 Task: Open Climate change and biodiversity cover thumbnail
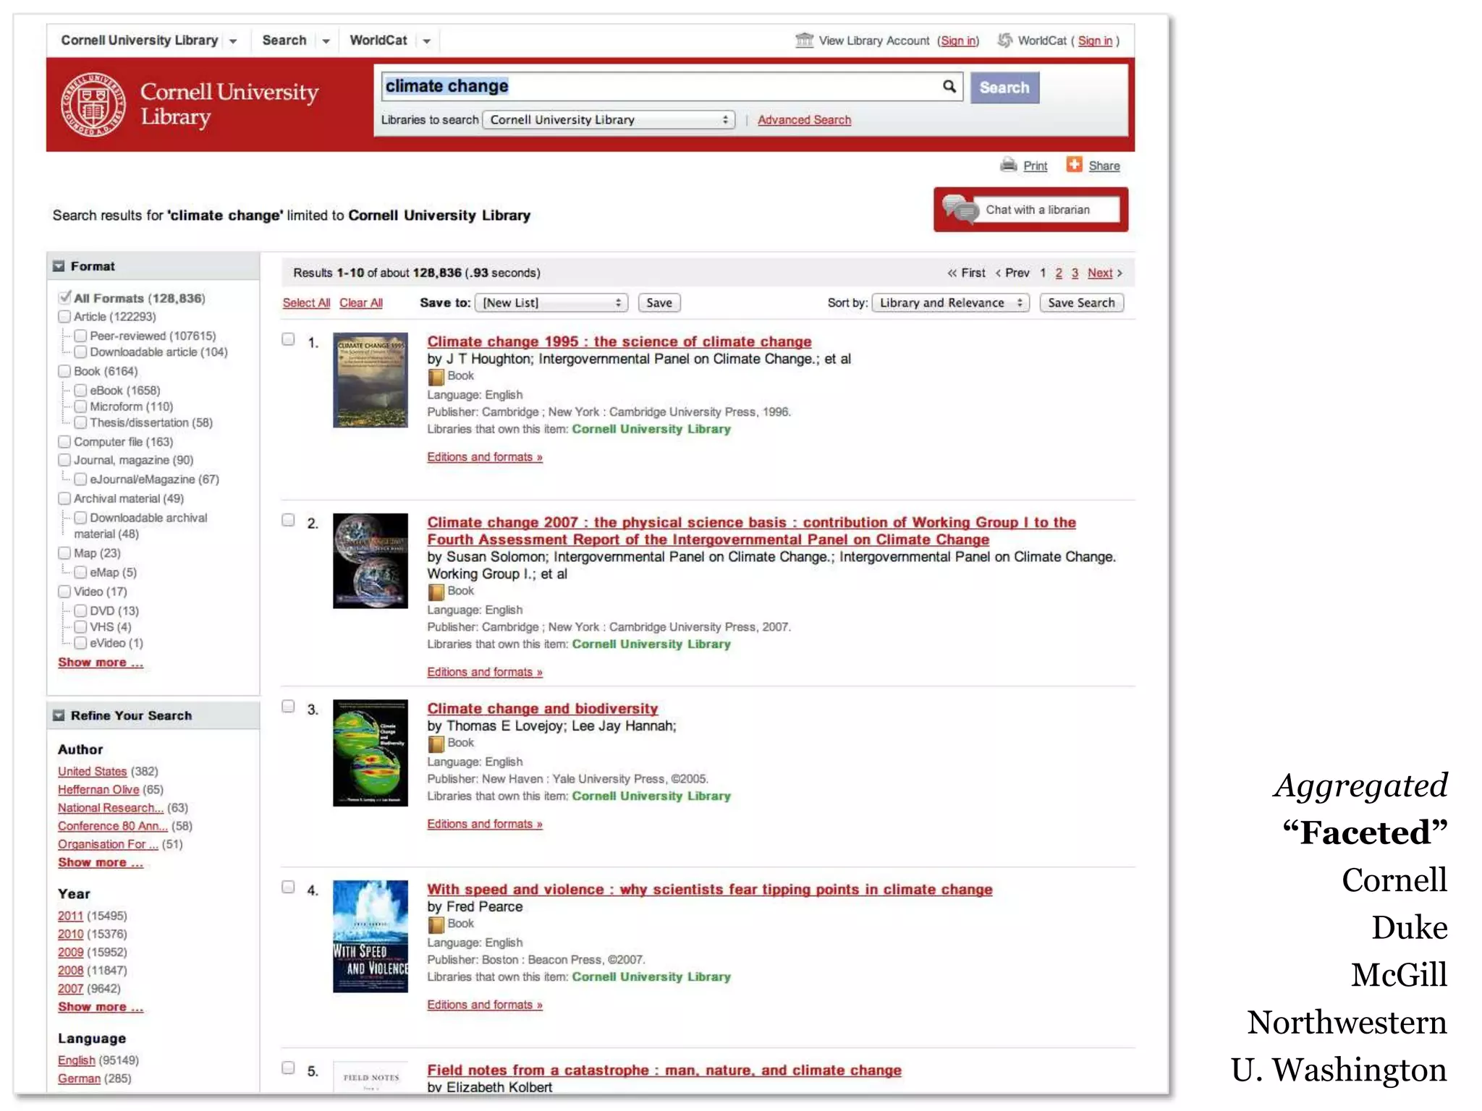(370, 753)
